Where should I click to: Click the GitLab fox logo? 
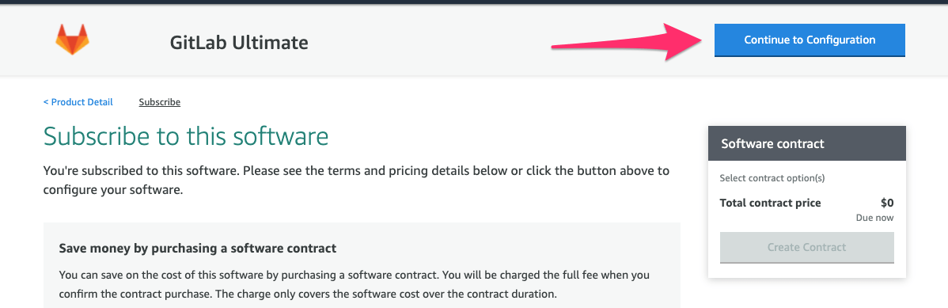tap(72, 40)
